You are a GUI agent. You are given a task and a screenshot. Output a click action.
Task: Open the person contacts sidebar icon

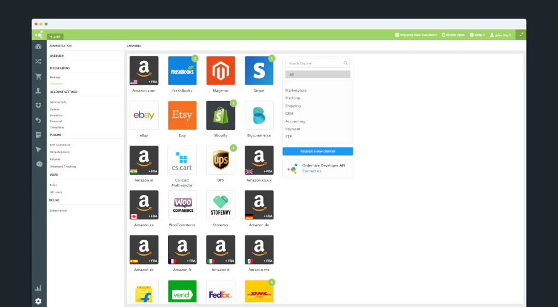point(38,91)
